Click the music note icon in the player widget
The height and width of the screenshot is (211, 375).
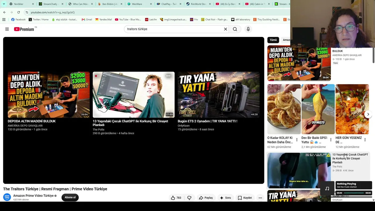(327, 189)
